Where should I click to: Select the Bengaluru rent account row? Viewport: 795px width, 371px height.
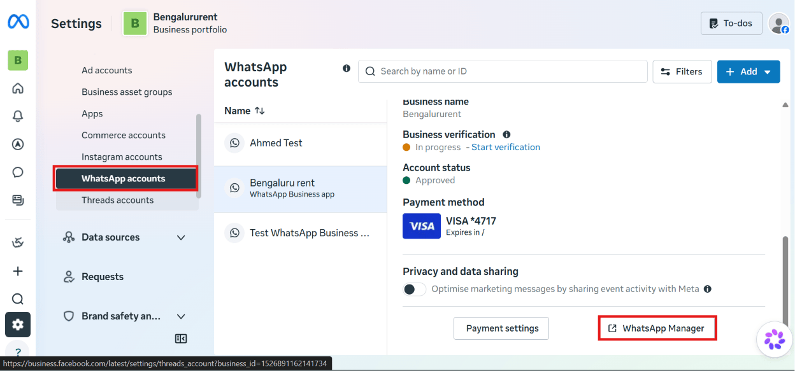pos(301,189)
